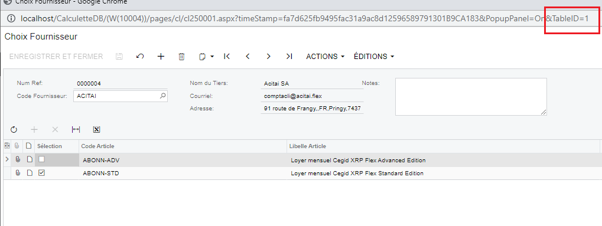Delete grid row with the X icon
This screenshot has height=226, width=602.
(55, 130)
